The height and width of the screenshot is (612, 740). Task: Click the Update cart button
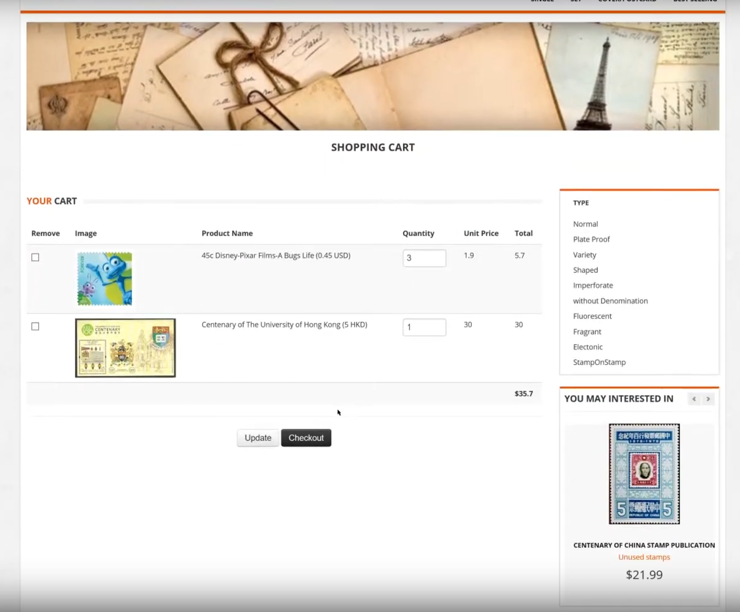tap(258, 438)
